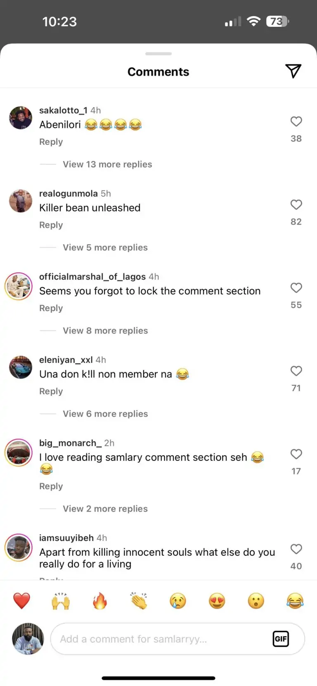This screenshot has width=317, height=686.
Task: Pick the clapping hands emoji
Action: (x=139, y=601)
